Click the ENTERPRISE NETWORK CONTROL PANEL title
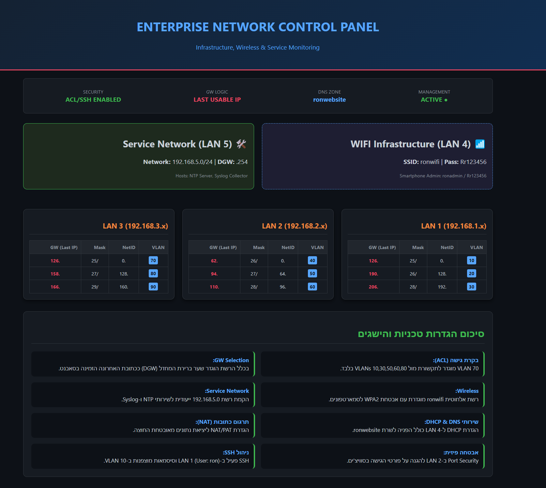The width and height of the screenshot is (546, 488). coord(258,27)
